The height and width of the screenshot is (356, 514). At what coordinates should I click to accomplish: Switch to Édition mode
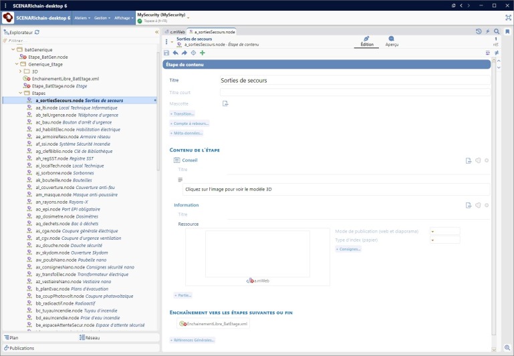coord(367,41)
